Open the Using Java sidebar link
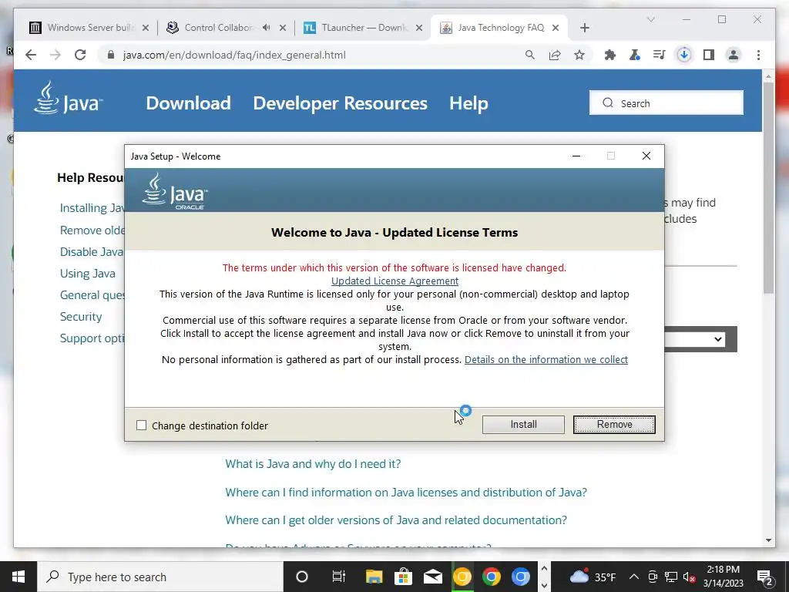The width and height of the screenshot is (789, 592). pyautogui.click(x=88, y=274)
